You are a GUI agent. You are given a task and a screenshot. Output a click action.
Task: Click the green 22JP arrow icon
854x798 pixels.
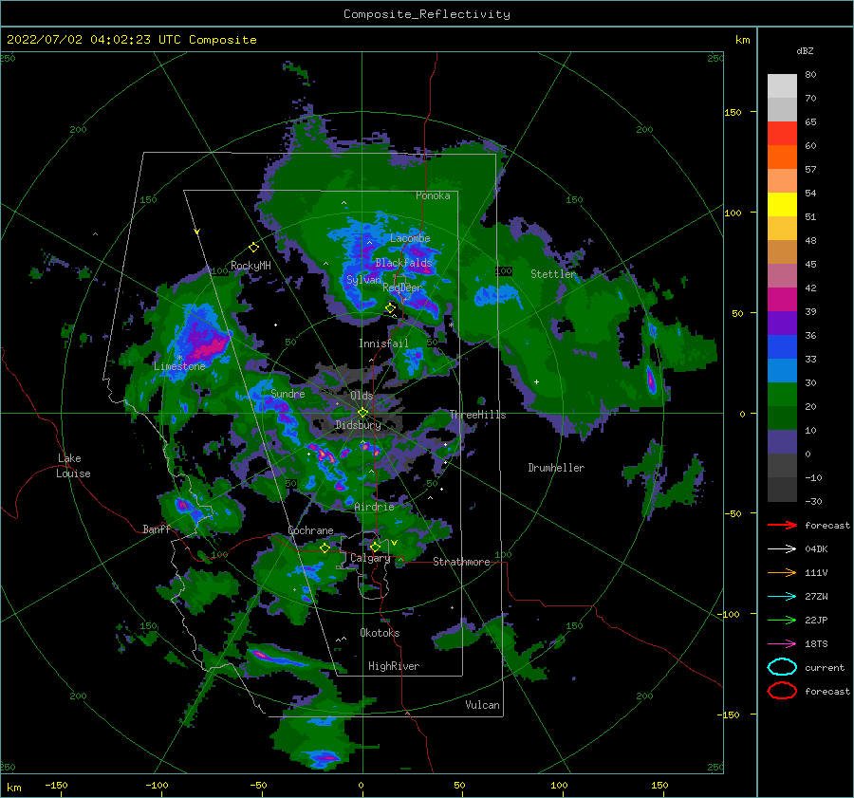coord(782,620)
